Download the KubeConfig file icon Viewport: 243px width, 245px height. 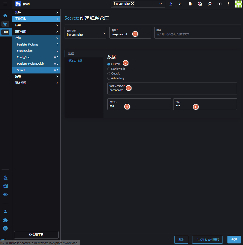[190, 4]
